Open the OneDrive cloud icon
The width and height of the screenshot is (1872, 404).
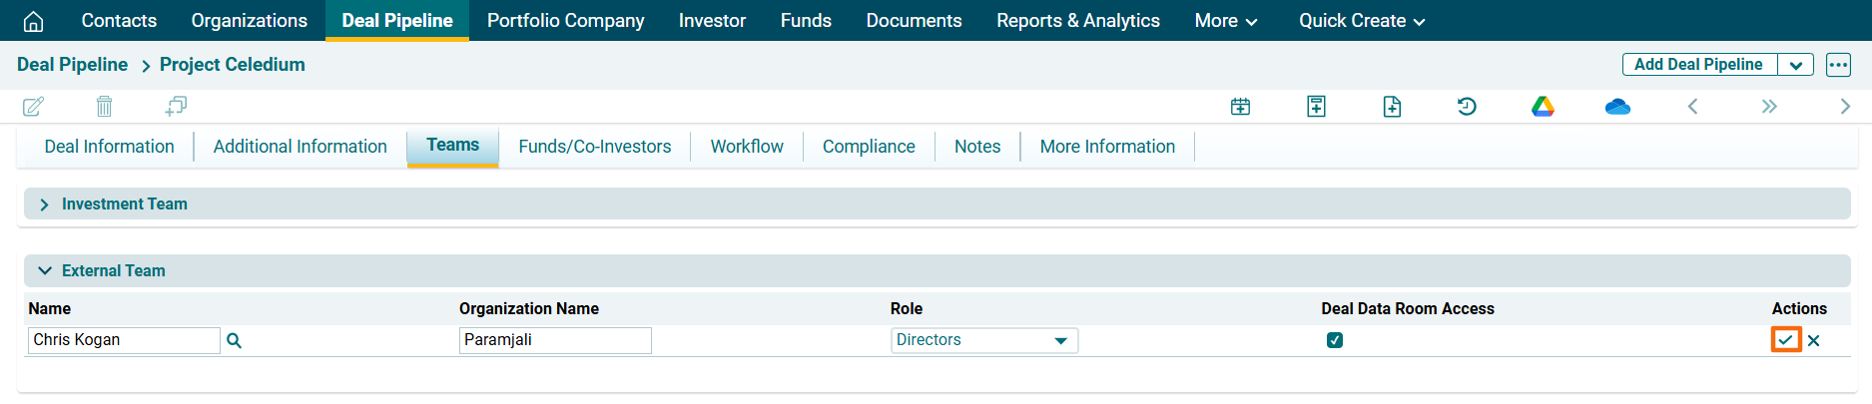pyautogui.click(x=1617, y=107)
